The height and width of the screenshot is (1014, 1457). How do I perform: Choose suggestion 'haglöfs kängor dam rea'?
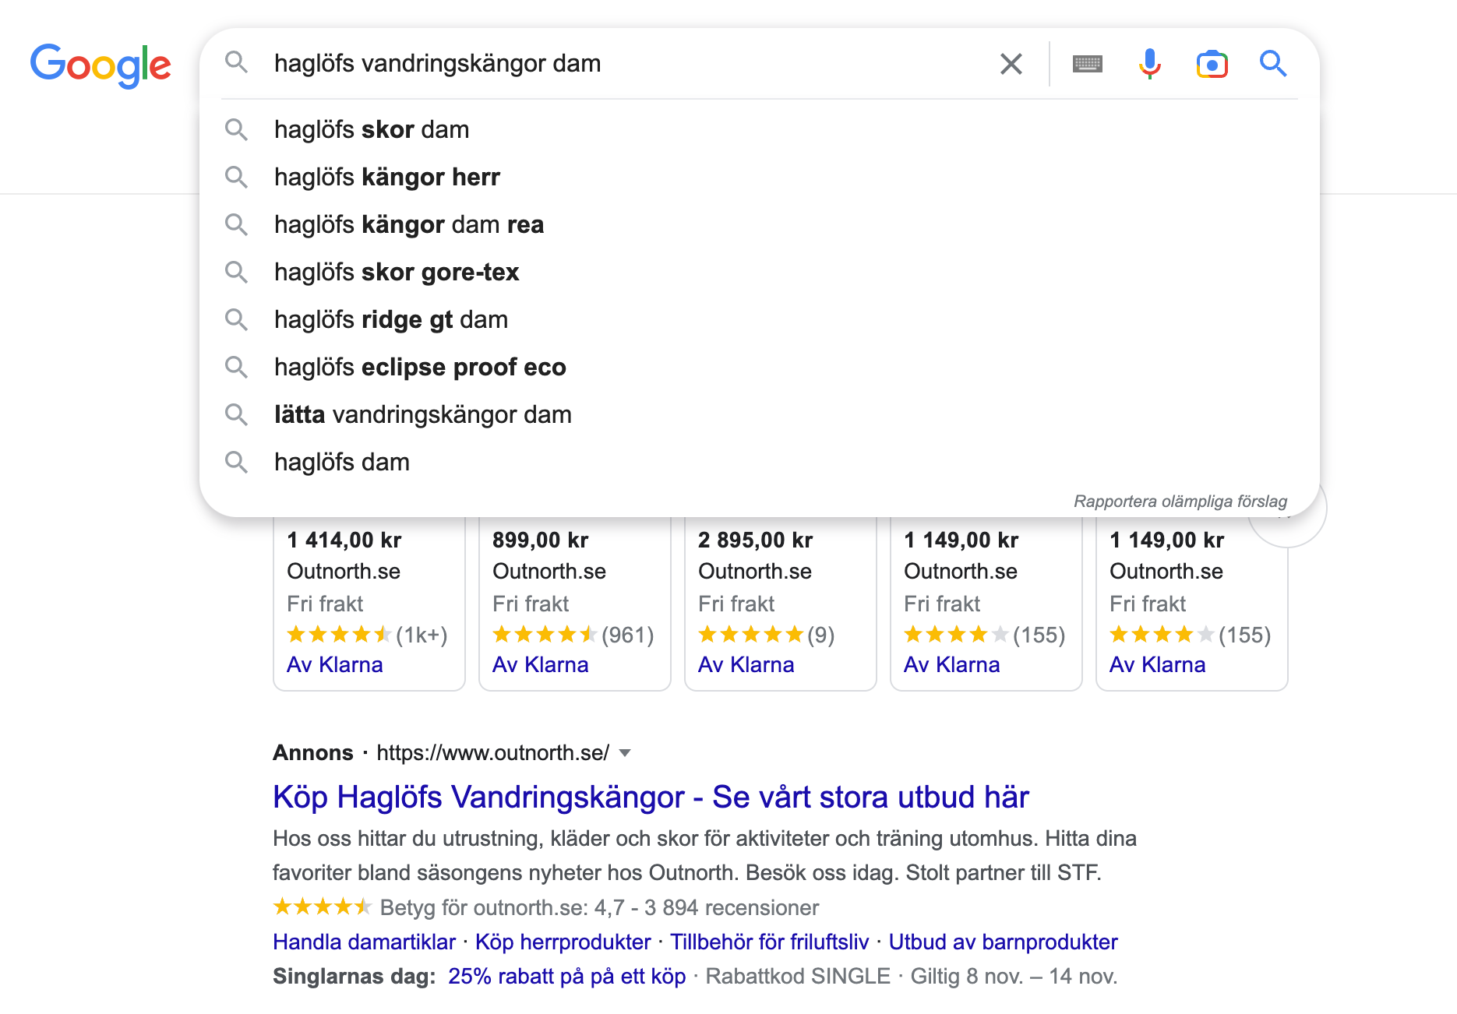point(760,224)
